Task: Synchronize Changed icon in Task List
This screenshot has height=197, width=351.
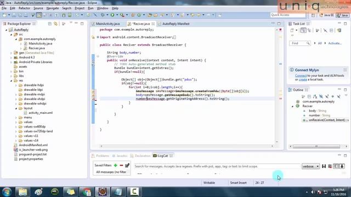Action: pos(339,31)
